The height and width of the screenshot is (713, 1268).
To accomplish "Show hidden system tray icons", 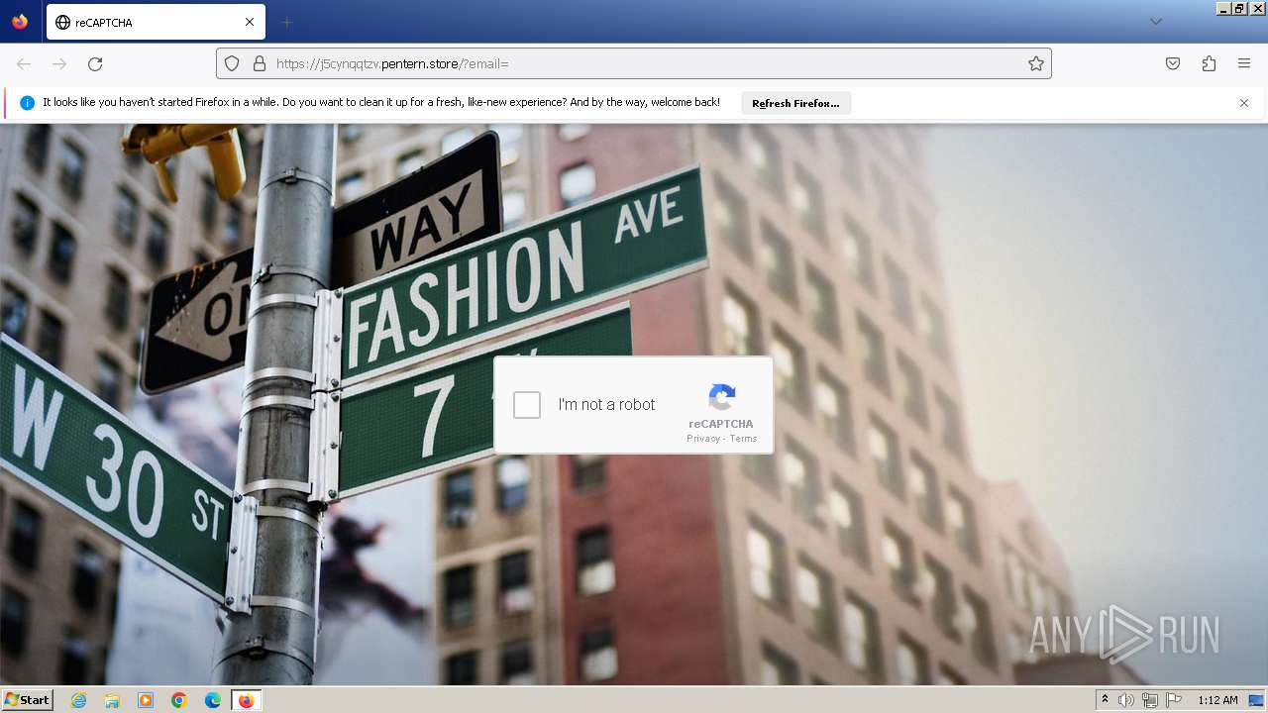I will (x=1105, y=700).
